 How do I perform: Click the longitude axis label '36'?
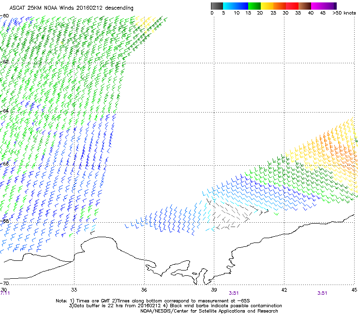pos(144,290)
